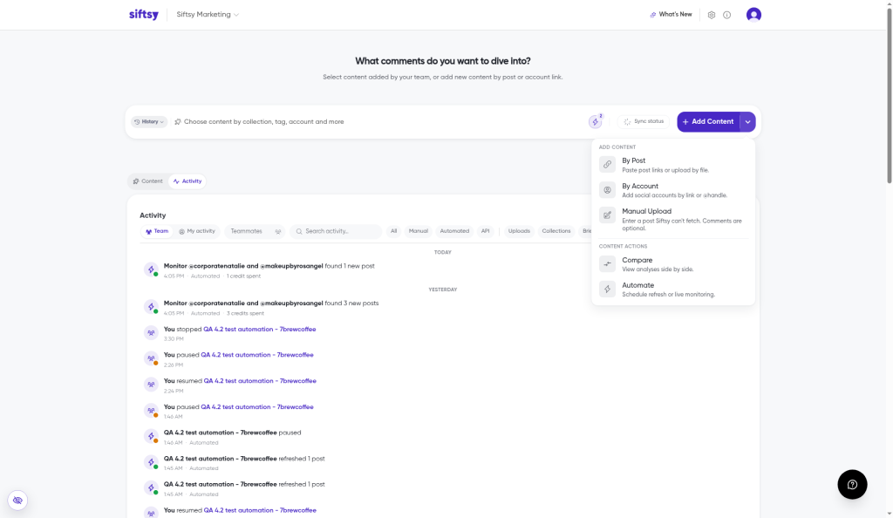Open the Teammates dropdown
The image size is (893, 518).
255,231
